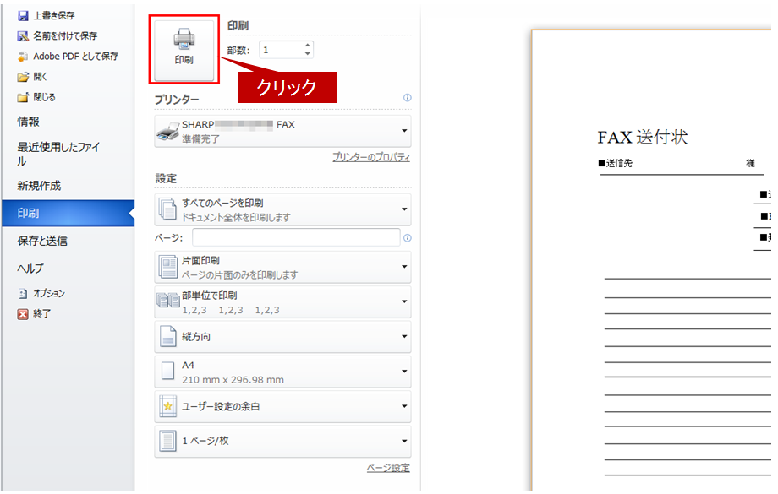Click the starred custom margins icon

coord(167,406)
